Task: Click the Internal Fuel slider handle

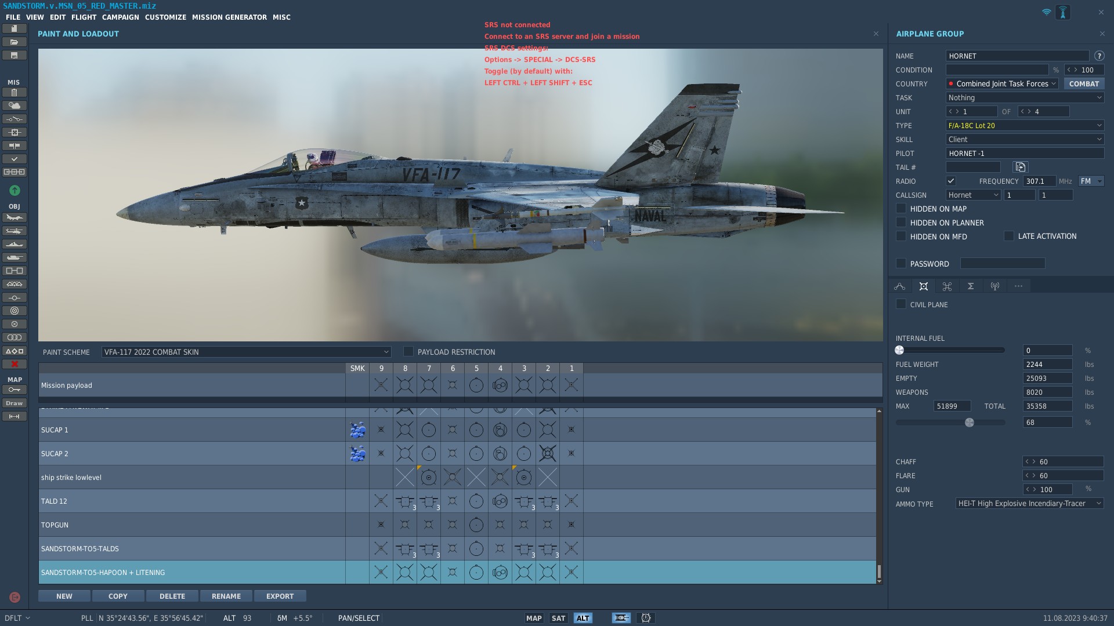Action: pos(899,350)
